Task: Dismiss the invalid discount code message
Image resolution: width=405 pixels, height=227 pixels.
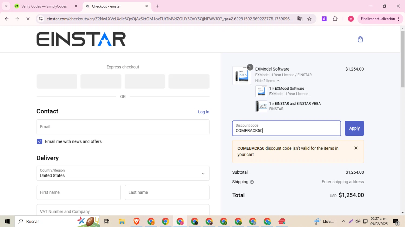Action: click(x=356, y=148)
